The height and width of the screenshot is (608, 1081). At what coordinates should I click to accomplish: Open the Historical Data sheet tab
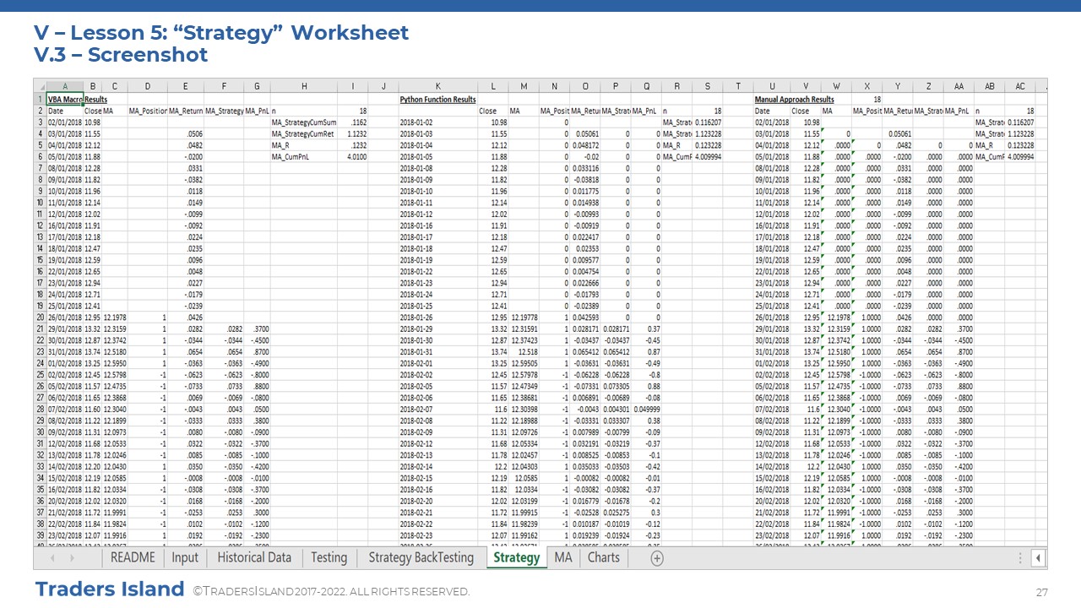254,557
